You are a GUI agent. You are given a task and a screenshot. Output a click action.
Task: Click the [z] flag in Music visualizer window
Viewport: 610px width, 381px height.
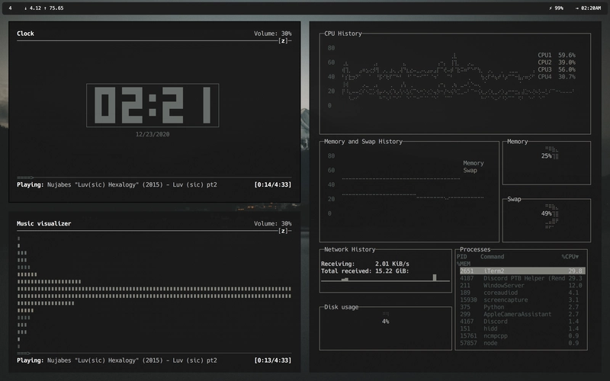click(x=283, y=231)
